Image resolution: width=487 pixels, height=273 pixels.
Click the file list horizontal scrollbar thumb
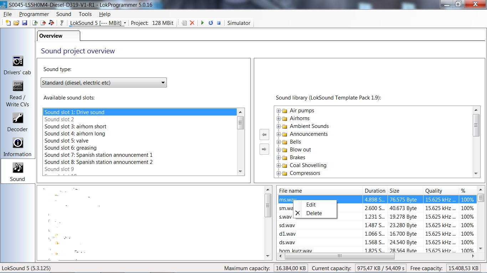[x=339, y=256]
